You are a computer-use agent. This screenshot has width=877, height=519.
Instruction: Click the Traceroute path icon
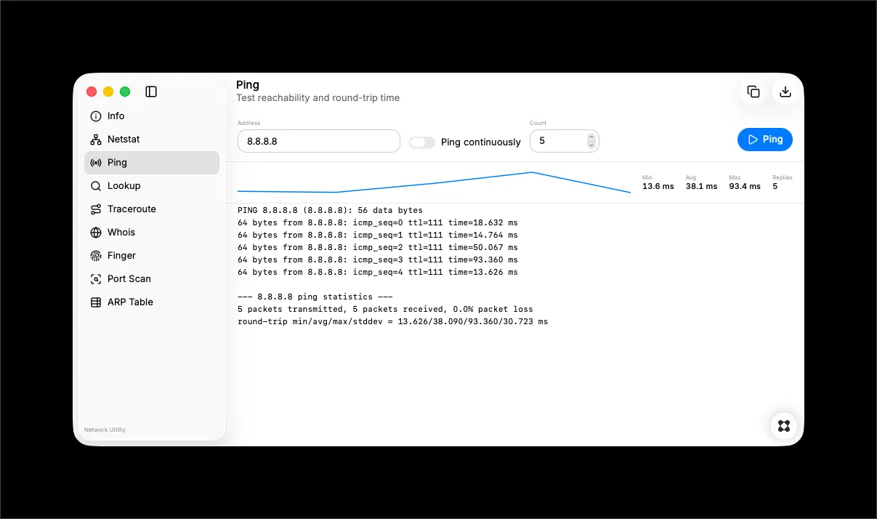[x=96, y=209]
